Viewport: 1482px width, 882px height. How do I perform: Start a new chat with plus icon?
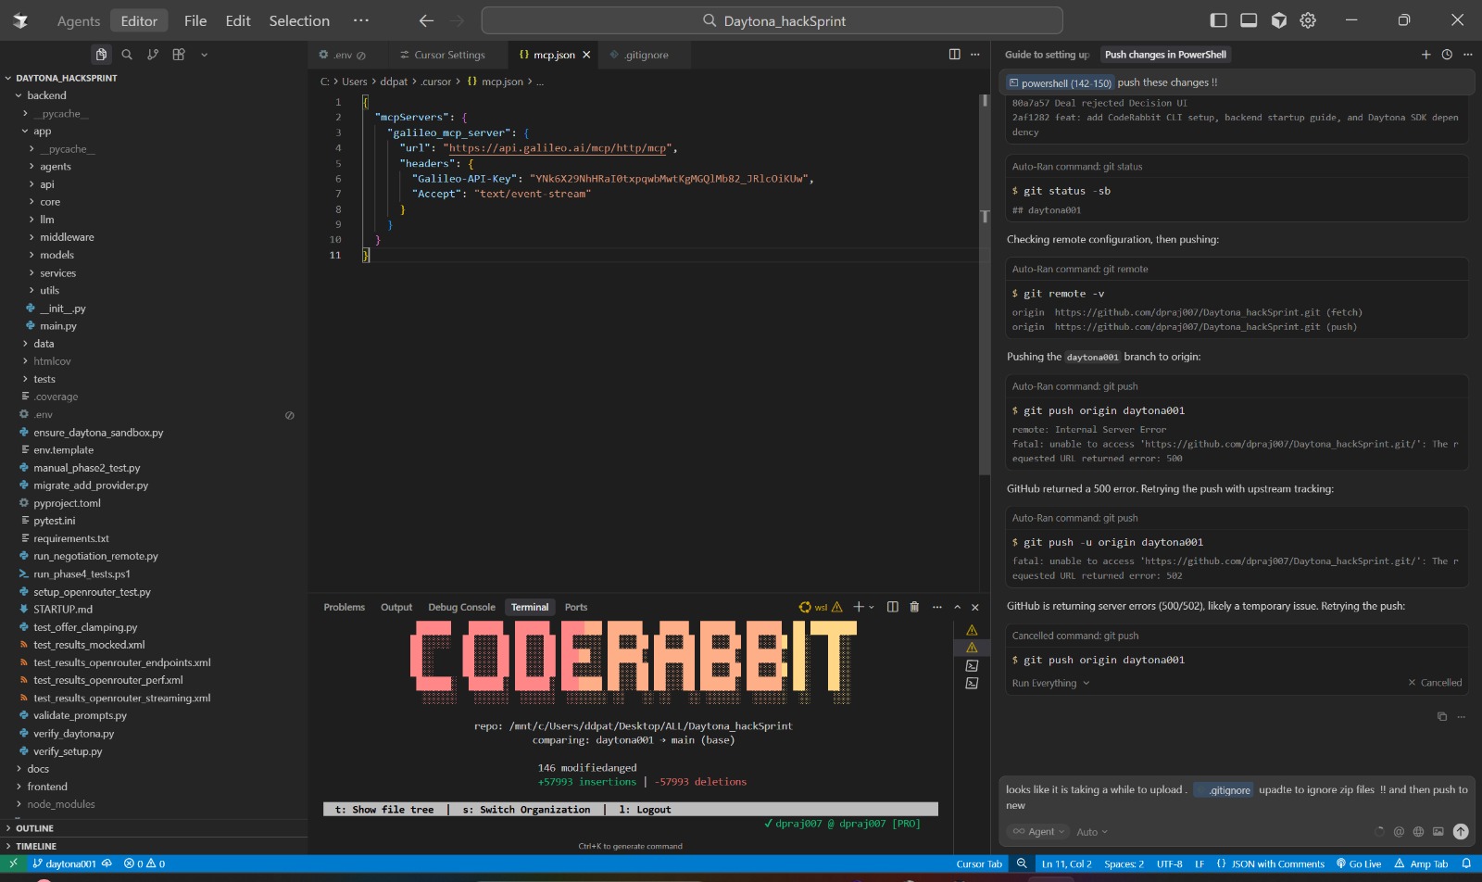click(x=1425, y=55)
